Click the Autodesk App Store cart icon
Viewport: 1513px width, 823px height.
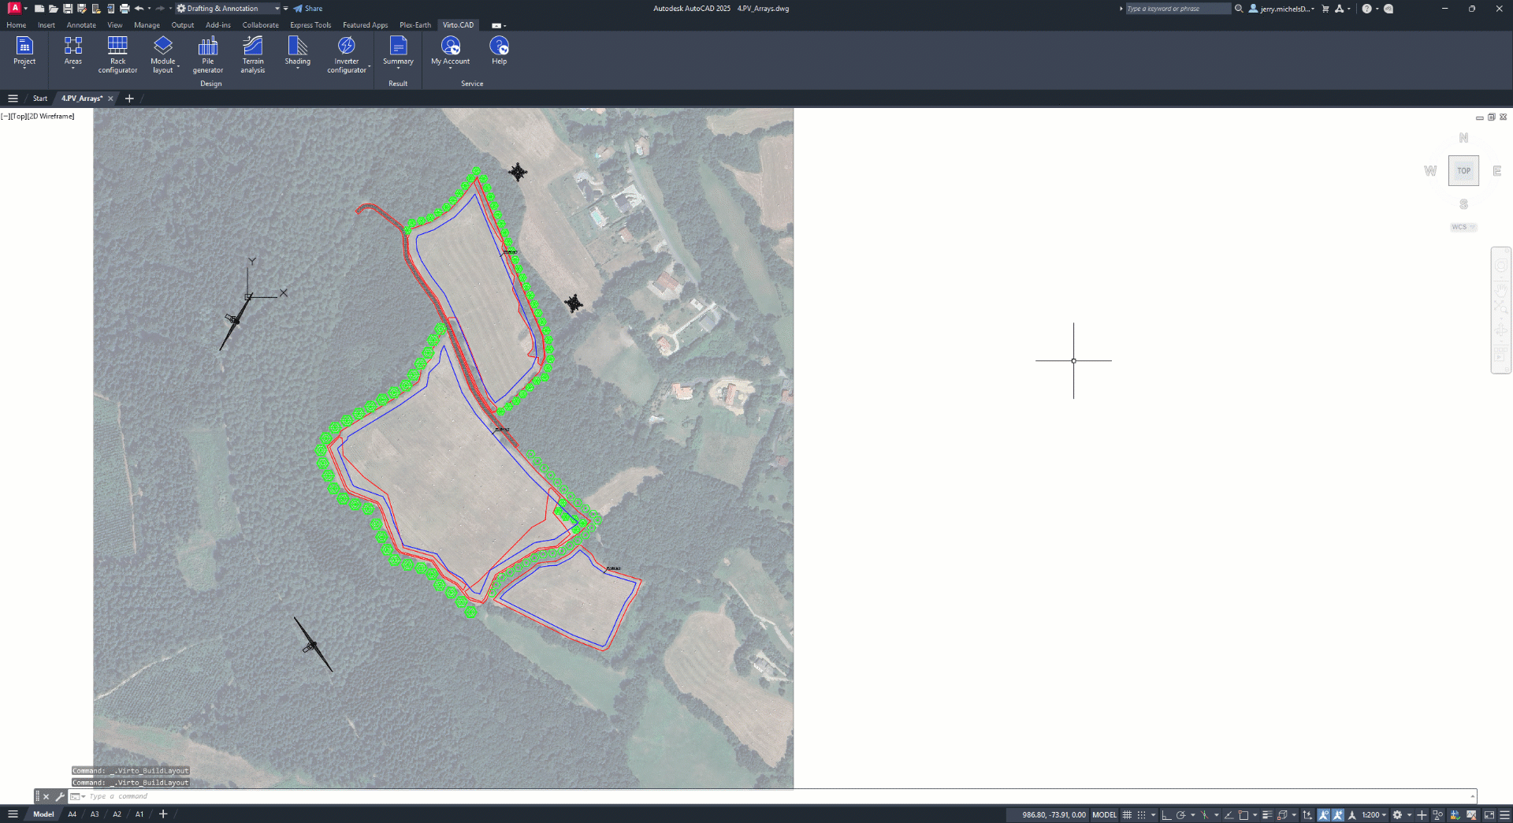click(x=1325, y=9)
